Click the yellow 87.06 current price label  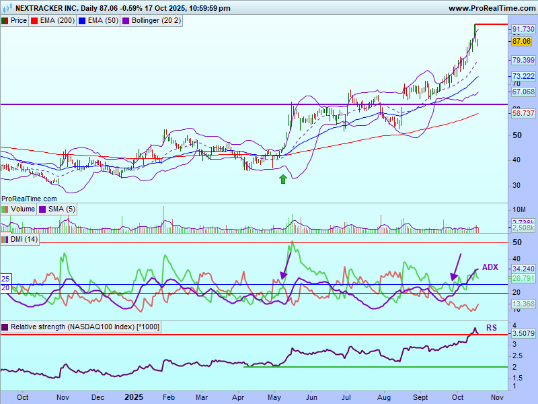click(x=522, y=41)
